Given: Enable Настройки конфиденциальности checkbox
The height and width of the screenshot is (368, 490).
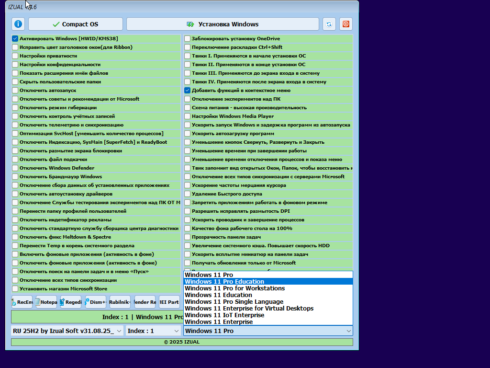Looking at the screenshot, I should coord(15,65).
